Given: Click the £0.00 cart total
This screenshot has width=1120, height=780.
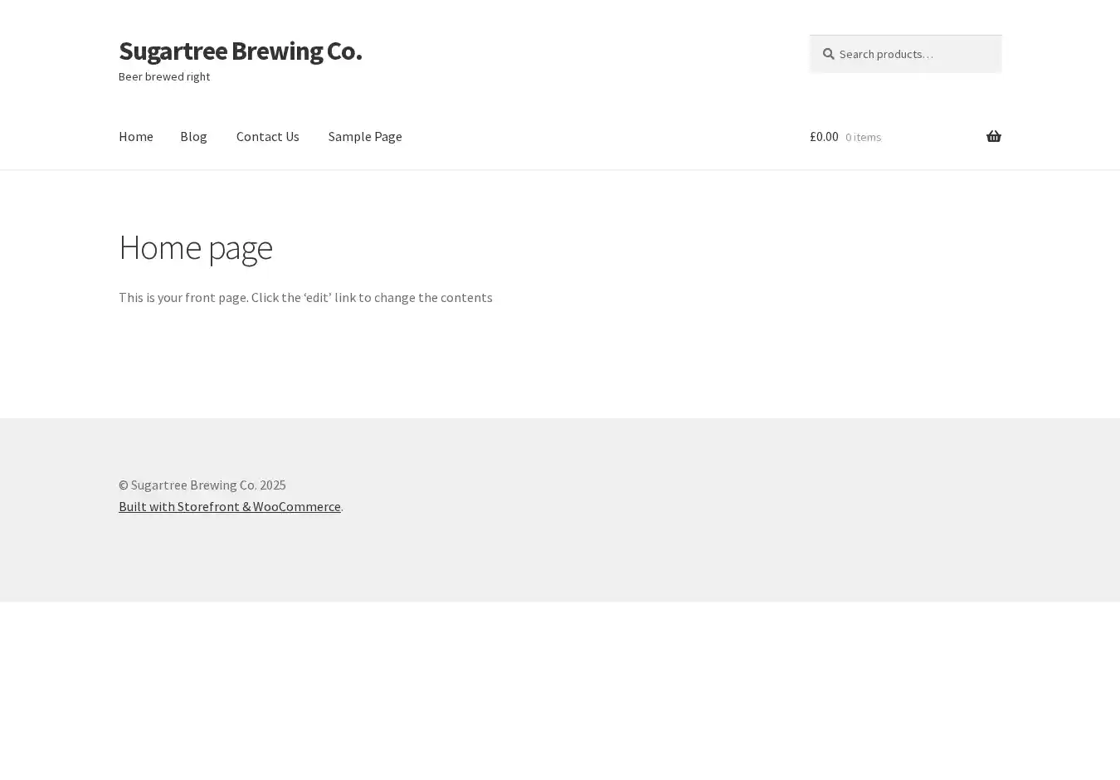Looking at the screenshot, I should tap(824, 137).
